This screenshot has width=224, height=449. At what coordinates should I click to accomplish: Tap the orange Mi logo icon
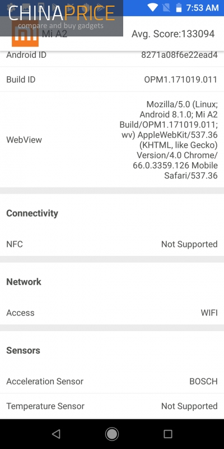[25, 34]
